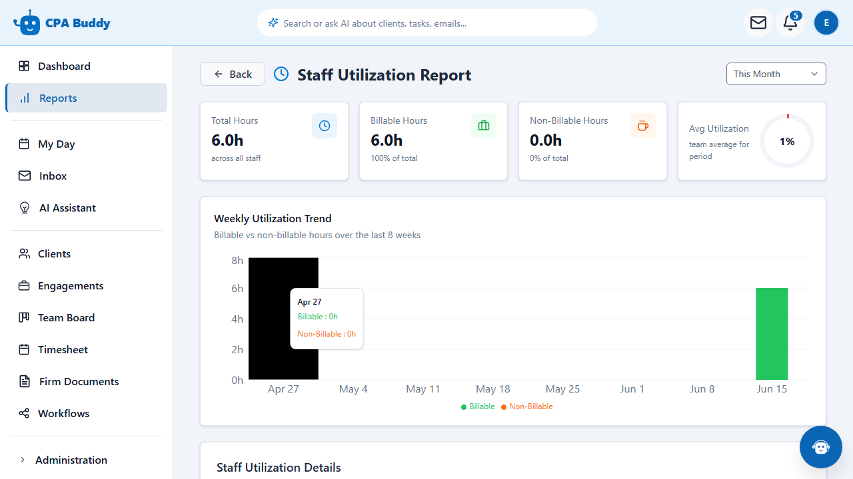Image resolution: width=853 pixels, height=479 pixels.
Task: Click the Total Hours clock icon
Action: pyautogui.click(x=325, y=126)
